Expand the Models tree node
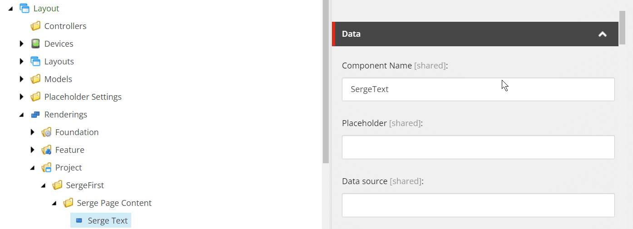 (21, 79)
